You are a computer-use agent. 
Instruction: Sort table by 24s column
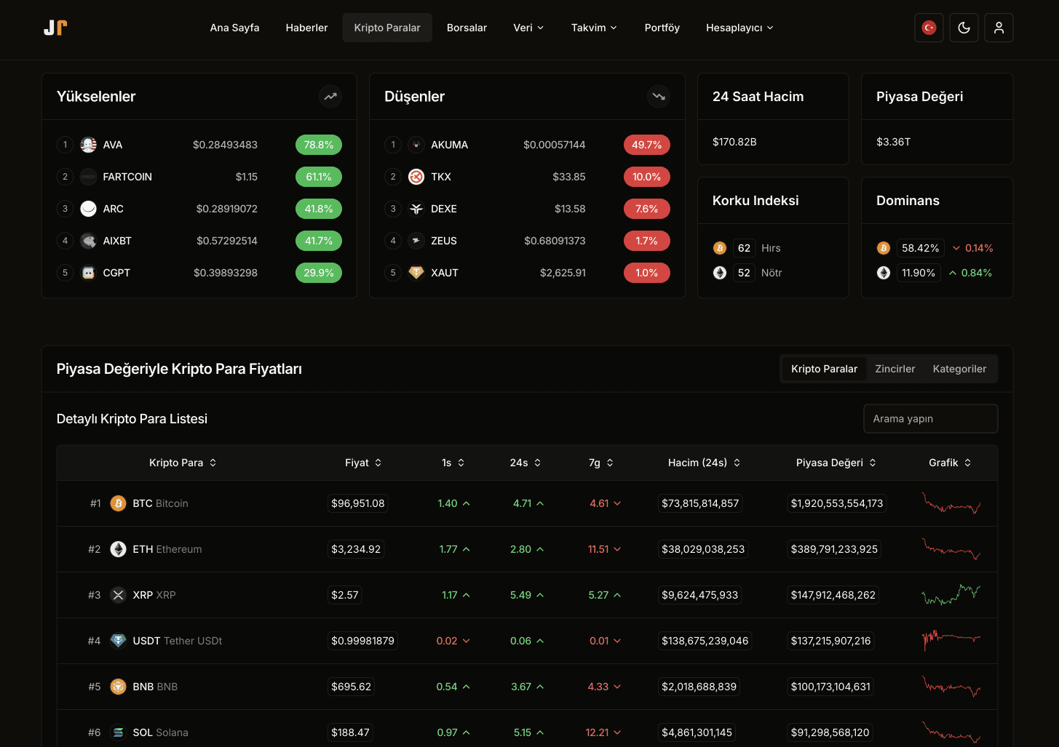[x=525, y=463]
